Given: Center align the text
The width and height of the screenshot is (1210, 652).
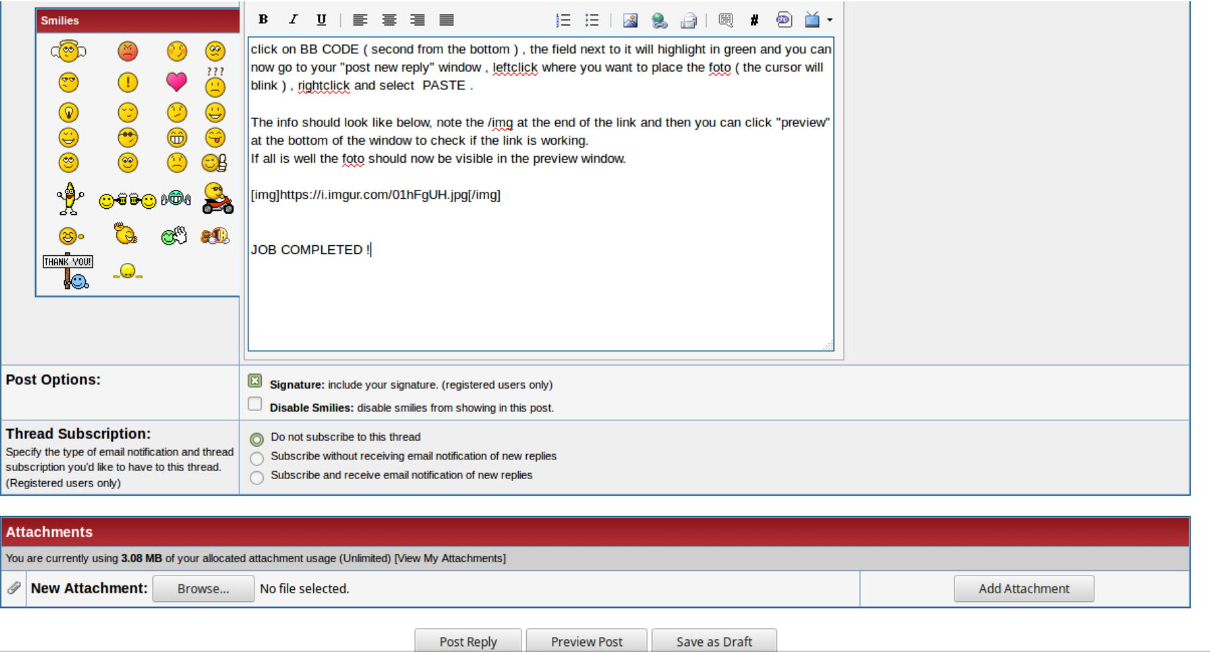Looking at the screenshot, I should tap(389, 20).
